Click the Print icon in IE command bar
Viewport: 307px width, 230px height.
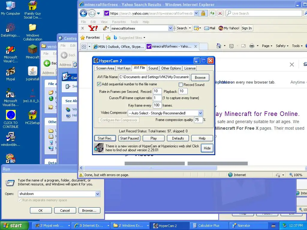tap(252, 46)
